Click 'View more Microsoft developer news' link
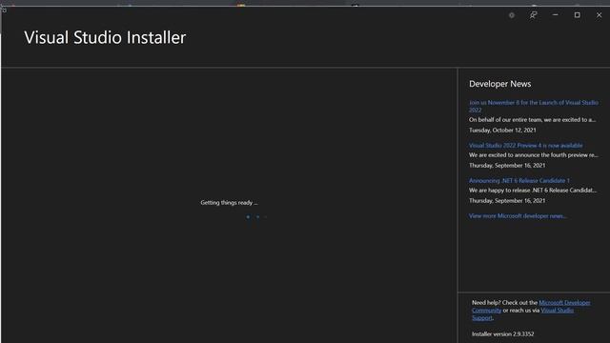610x343 pixels. pos(518,216)
